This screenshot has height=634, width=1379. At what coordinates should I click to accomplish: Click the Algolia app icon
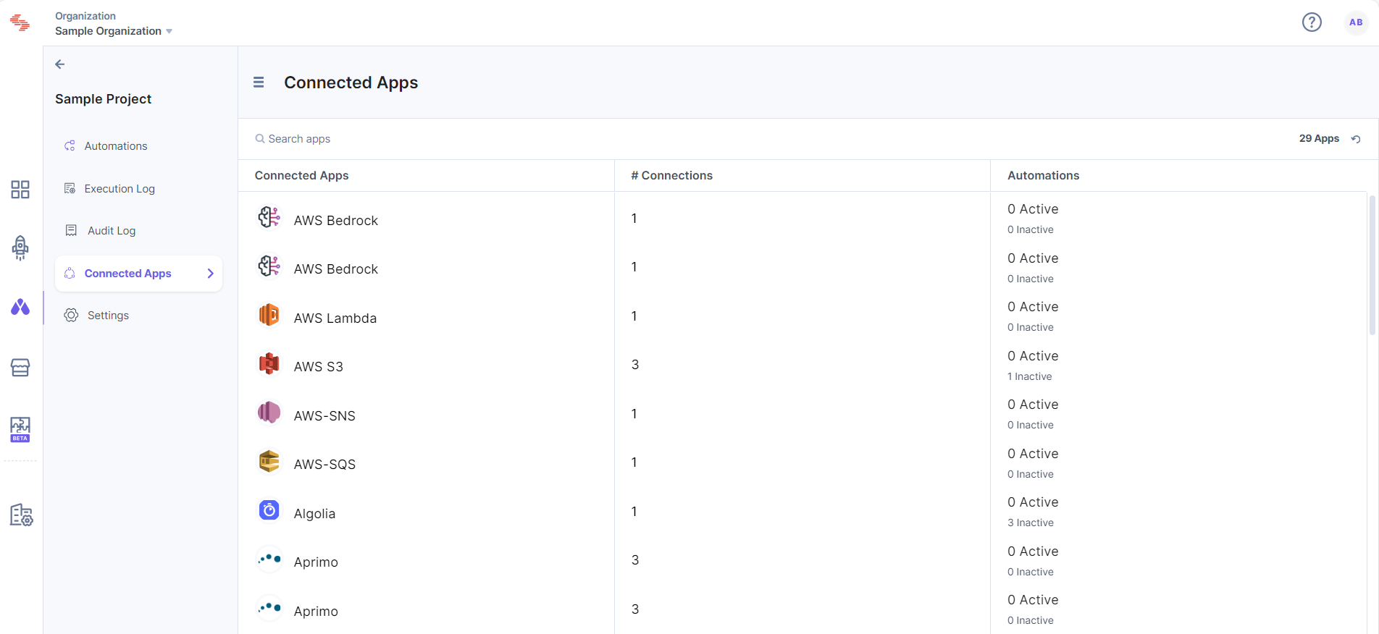(269, 510)
